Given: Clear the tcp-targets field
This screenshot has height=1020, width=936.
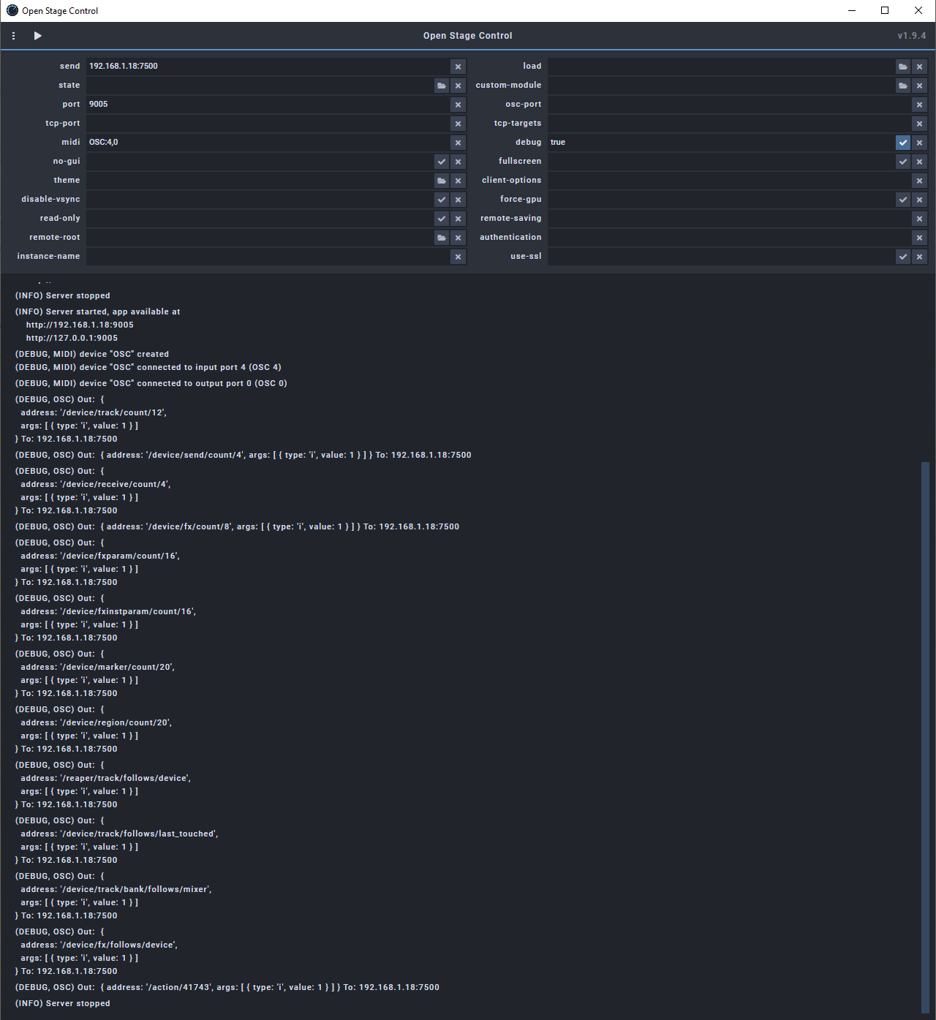Looking at the screenshot, I should [920, 124].
